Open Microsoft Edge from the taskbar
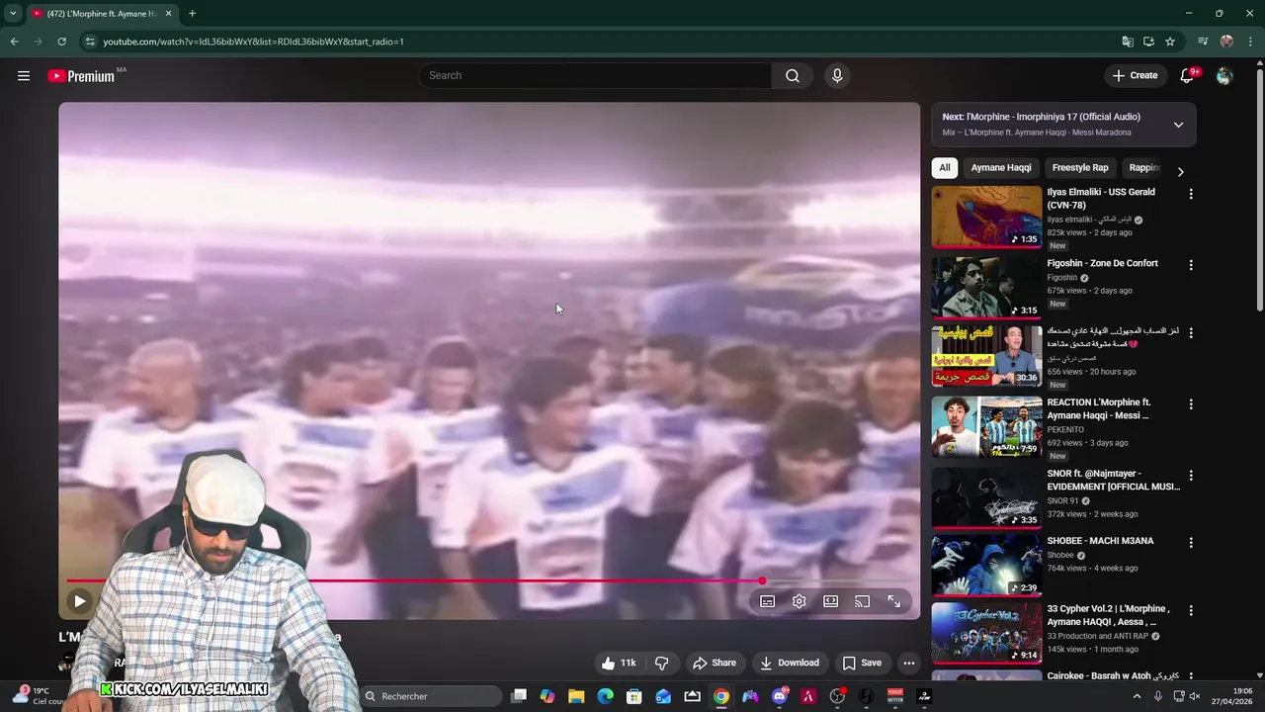Screen dimensions: 1265x712 [605, 696]
